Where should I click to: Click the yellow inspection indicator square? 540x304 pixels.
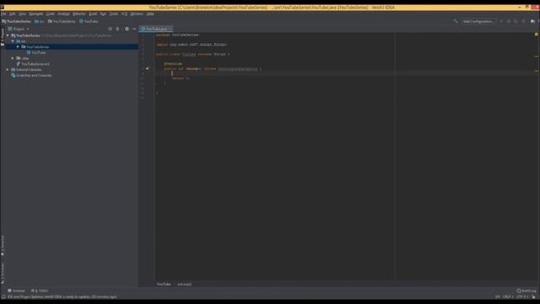tap(537, 35)
